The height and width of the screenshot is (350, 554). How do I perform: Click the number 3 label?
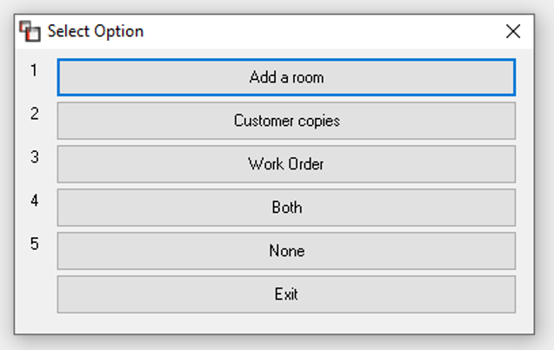[34, 157]
